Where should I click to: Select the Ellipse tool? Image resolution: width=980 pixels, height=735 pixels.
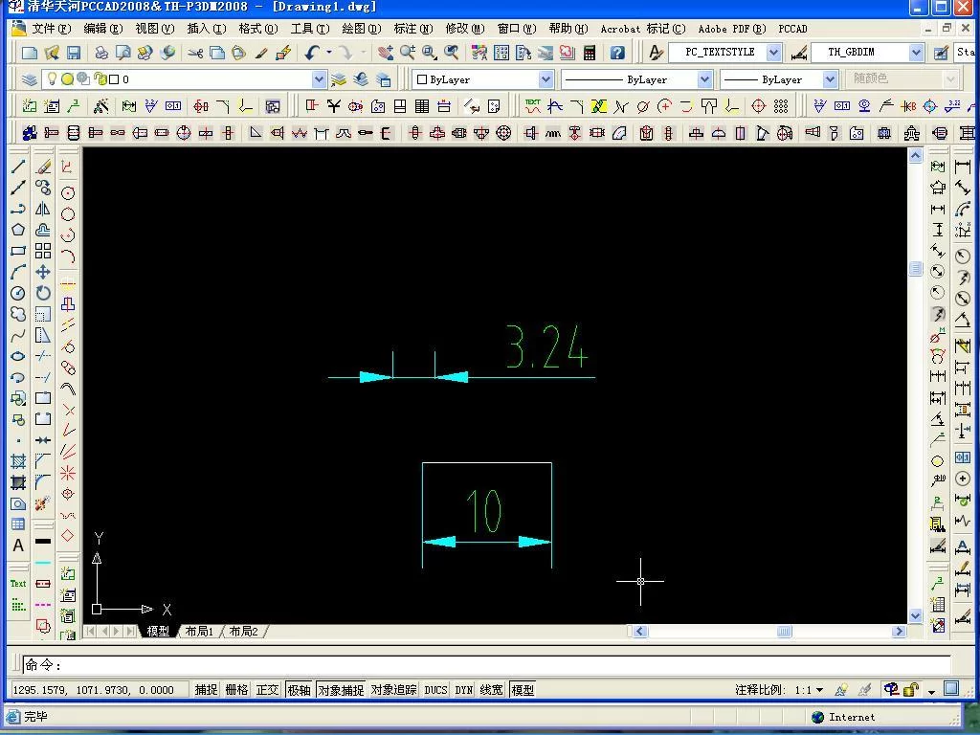[18, 357]
